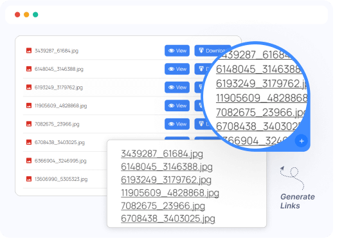
Task: Click the magnified 11905609_4828868 text in the circle
Action: (x=262, y=98)
